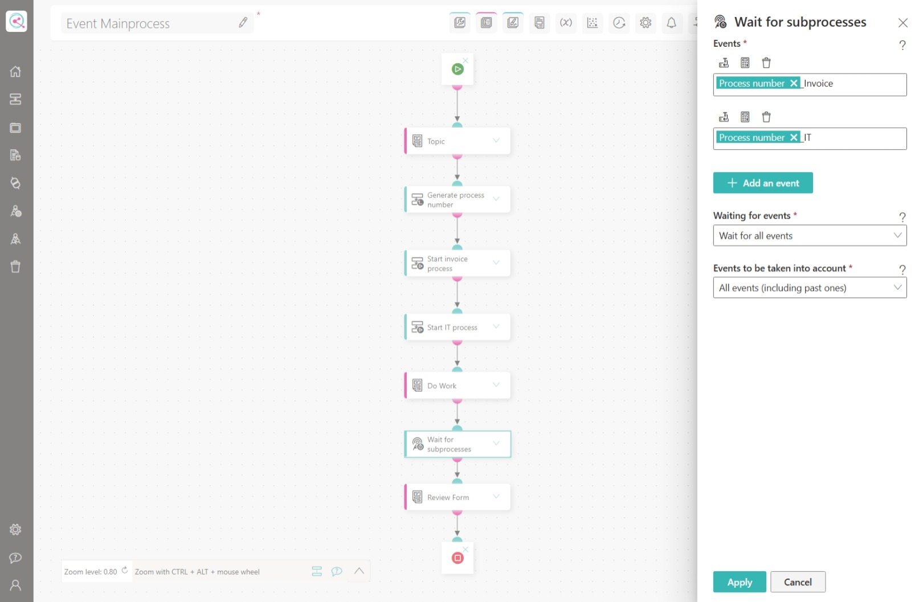This screenshot has width=923, height=602.
Task: Expand the Review Form node chevron
Action: (496, 497)
